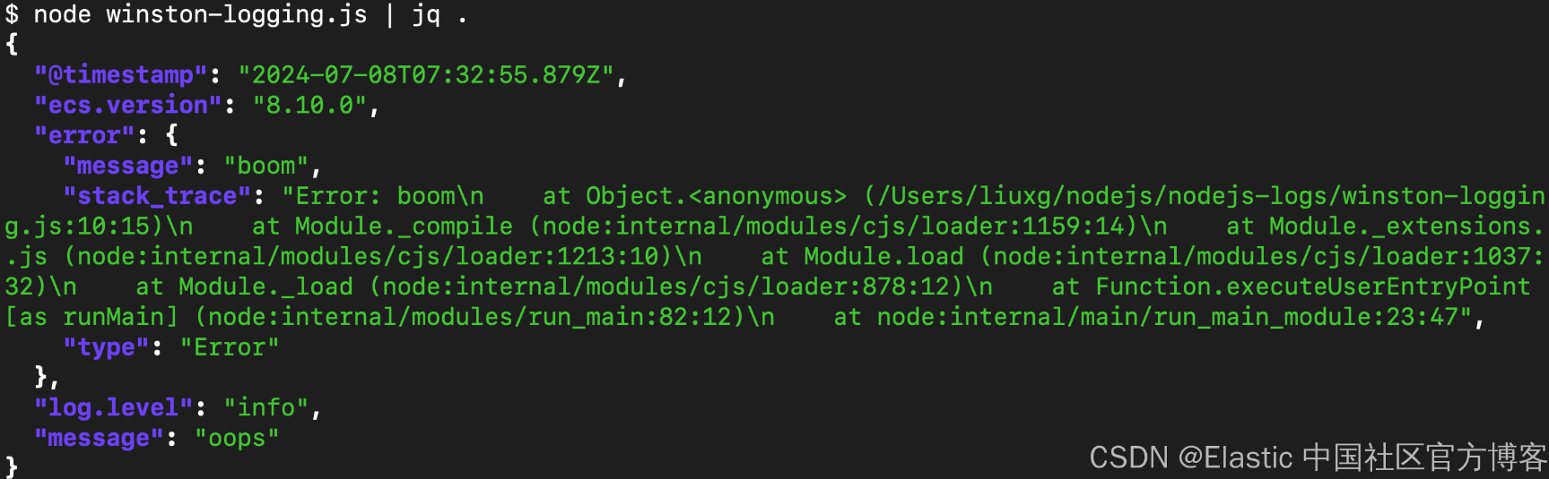Click the "oops" message value
The height and width of the screenshot is (479, 1549).
click(x=237, y=439)
